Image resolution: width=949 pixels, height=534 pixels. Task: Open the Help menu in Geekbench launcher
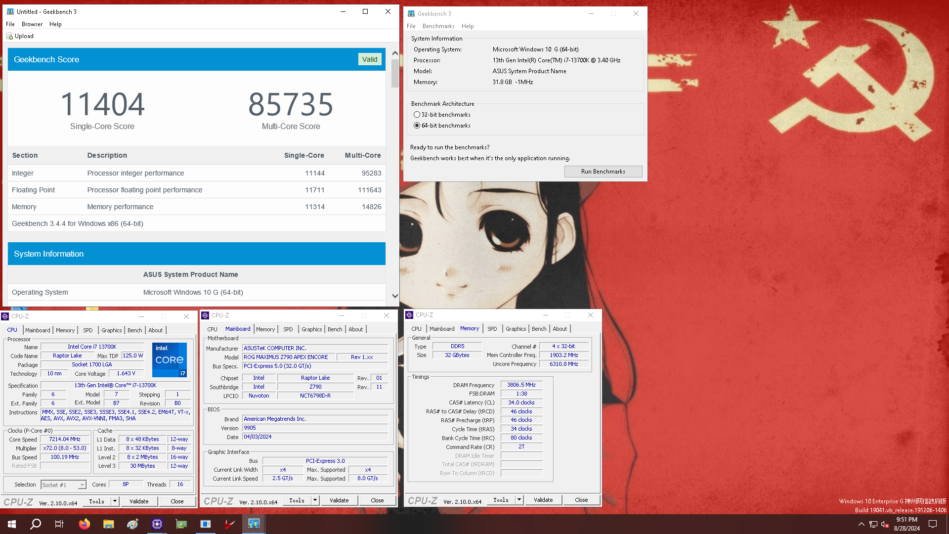(x=468, y=26)
